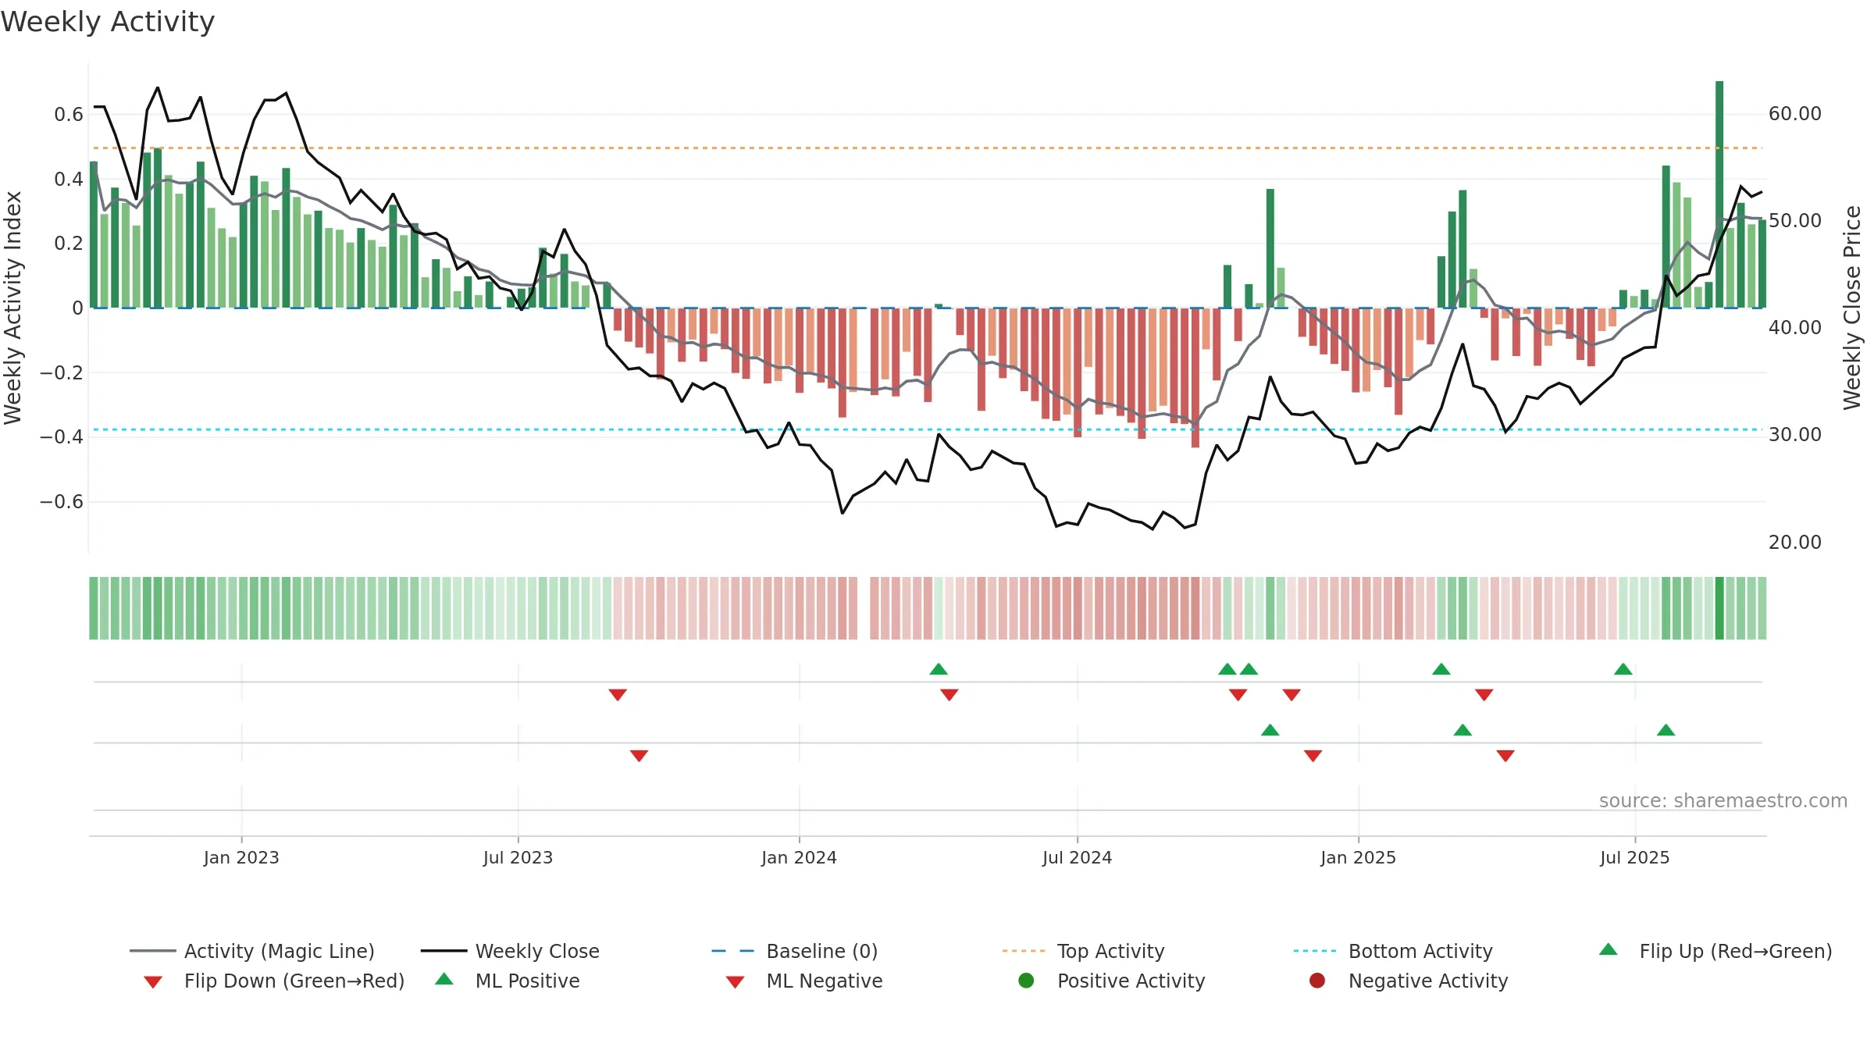Image resolution: width=1874 pixels, height=1054 pixels.
Task: Click the black Weekly Close legend line swatch
Action: [444, 951]
